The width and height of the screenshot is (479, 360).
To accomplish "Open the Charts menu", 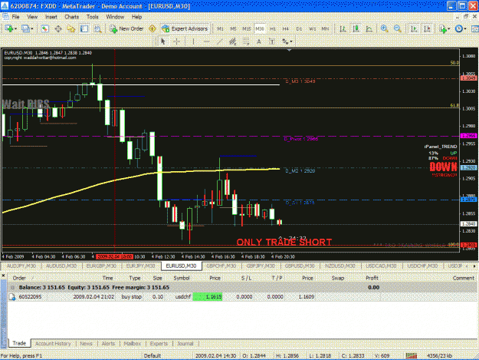I will tap(72, 17).
